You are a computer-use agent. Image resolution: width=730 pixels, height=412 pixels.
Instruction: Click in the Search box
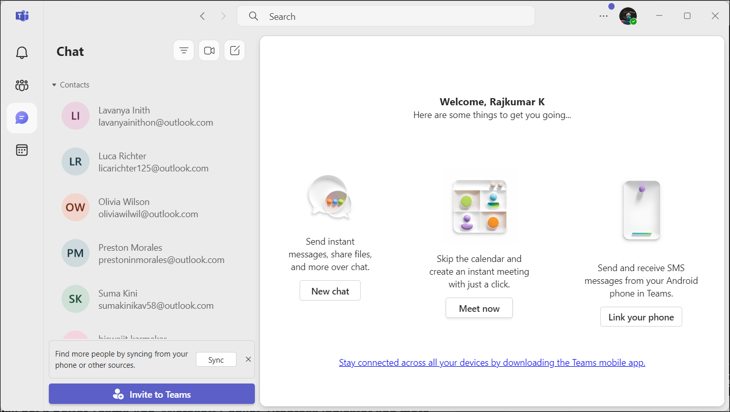pos(387,16)
